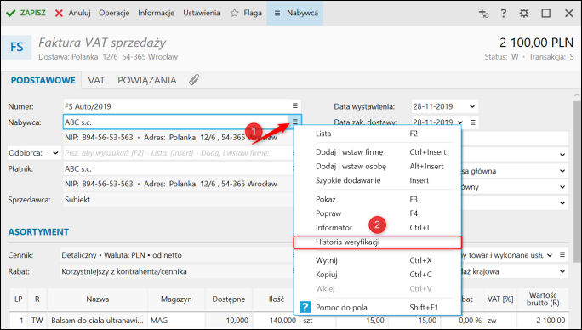Click the add-with-plus icon in title bar
Image resolution: width=582 pixels, height=330 pixels.
pyautogui.click(x=483, y=14)
